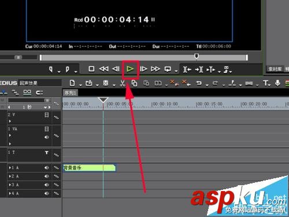The width and height of the screenshot is (289, 217).
Task: Decrease timeline scale with left arrow
Action: tap(9, 107)
